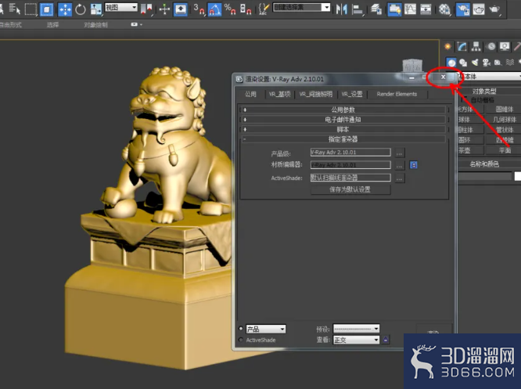Click Use Pivot Point Center icon
The height and width of the screenshot is (389, 521).
point(146,9)
